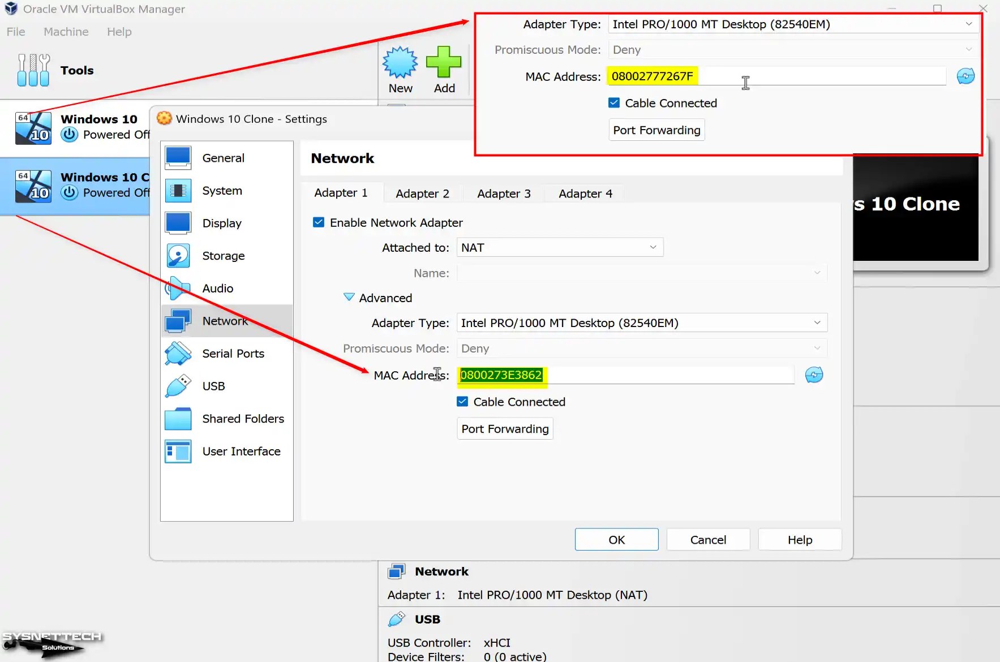Open Serial Ports settings
Screen dimensions: 1000x662
point(177,353)
